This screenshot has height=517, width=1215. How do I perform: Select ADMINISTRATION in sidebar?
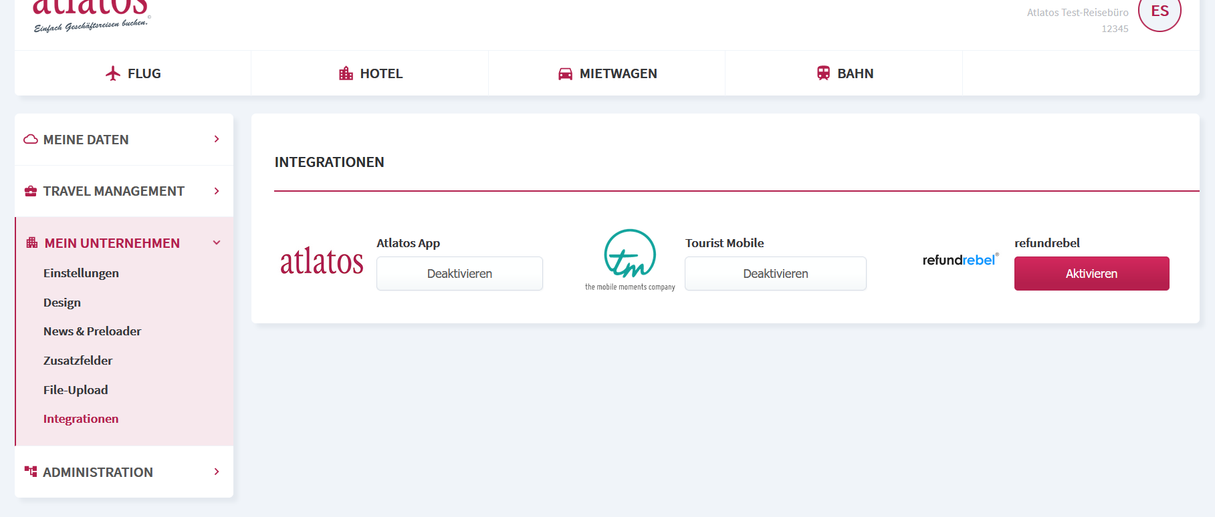point(124,472)
